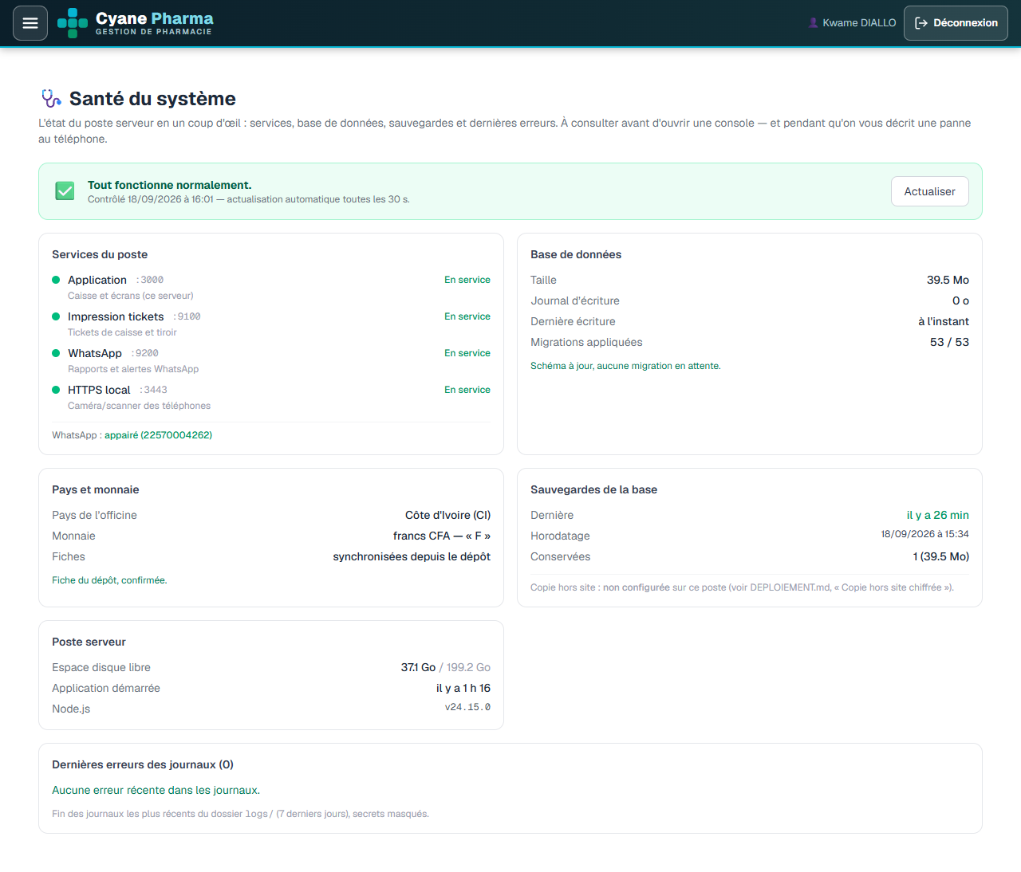1021x872 pixels.
Task: Click the green status dot for Application
Action: (56, 280)
